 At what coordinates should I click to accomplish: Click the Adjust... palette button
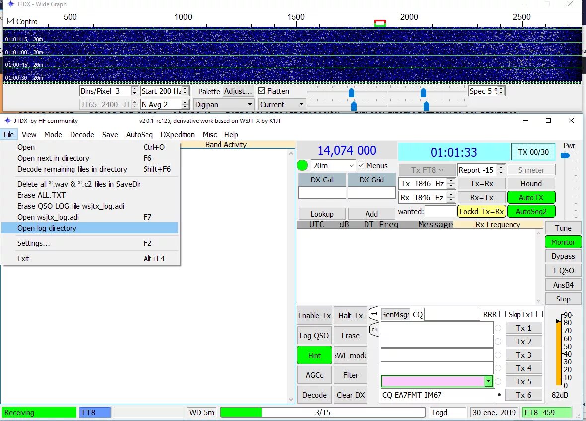pyautogui.click(x=238, y=91)
